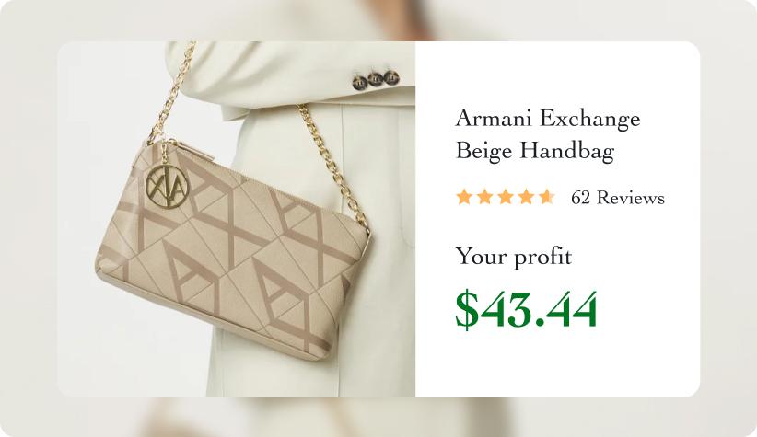Select the half-filled fifth rating star
Viewport: 757px width, 437px height.
(x=546, y=197)
